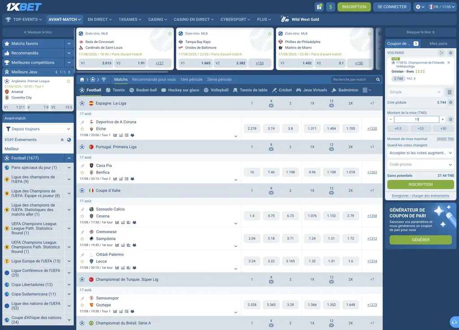Star the Cittàdi Palermo vs Lecce match
Screen dimensions: 459x330
[x=82, y=261]
